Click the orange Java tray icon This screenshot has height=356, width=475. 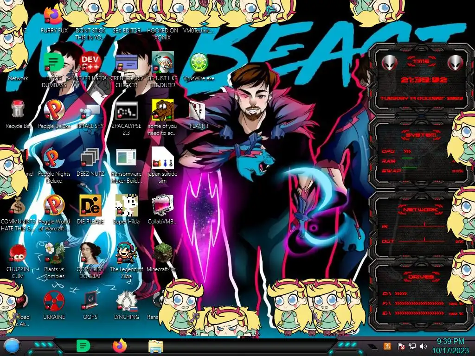[x=387, y=346]
